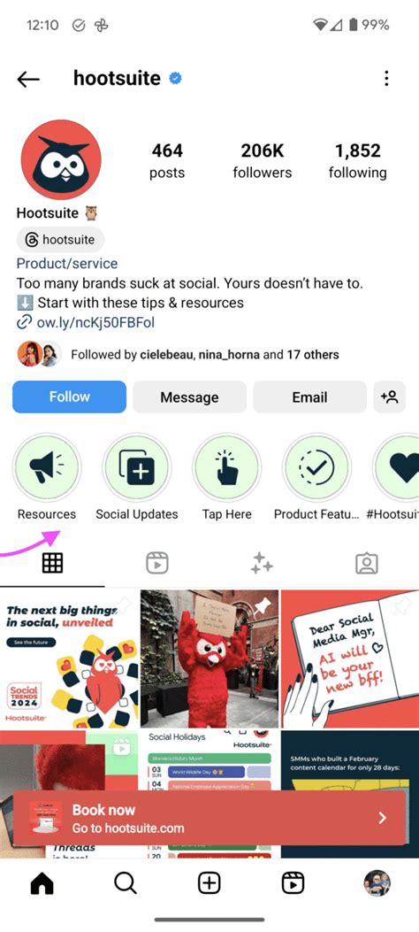Open the Threads hootsuite badge
419x932 pixels.
(60, 240)
